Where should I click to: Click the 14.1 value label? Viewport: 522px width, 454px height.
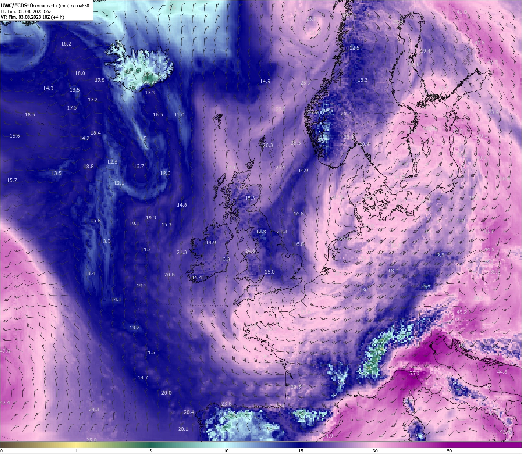(116, 299)
